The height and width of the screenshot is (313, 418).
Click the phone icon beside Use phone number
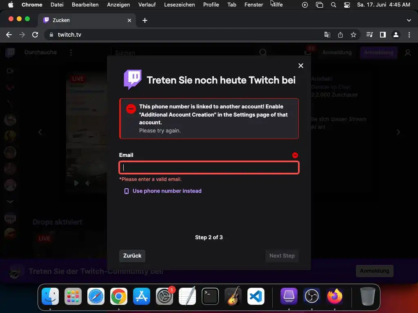(x=127, y=191)
